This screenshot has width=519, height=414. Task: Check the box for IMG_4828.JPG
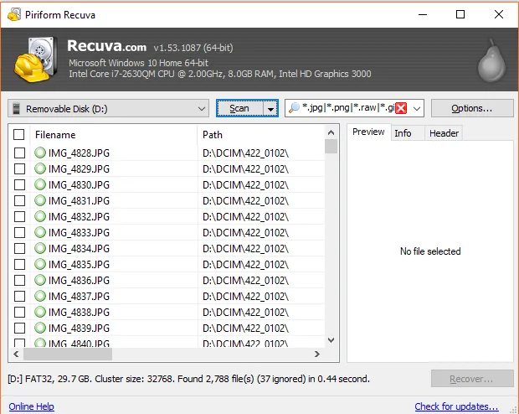click(19, 153)
